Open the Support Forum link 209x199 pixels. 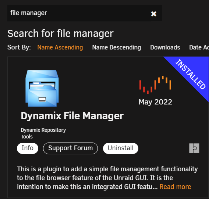70,148
